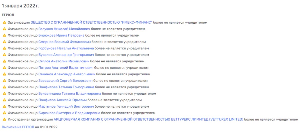This screenshot has height=132, width=301.
Task: Click warning icon beside Сяглов row
Action: click(4, 61)
